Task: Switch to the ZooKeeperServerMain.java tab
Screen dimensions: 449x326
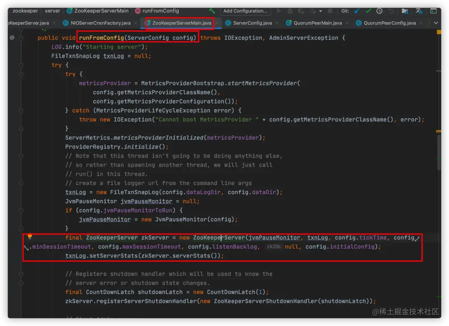Action: tap(182, 23)
